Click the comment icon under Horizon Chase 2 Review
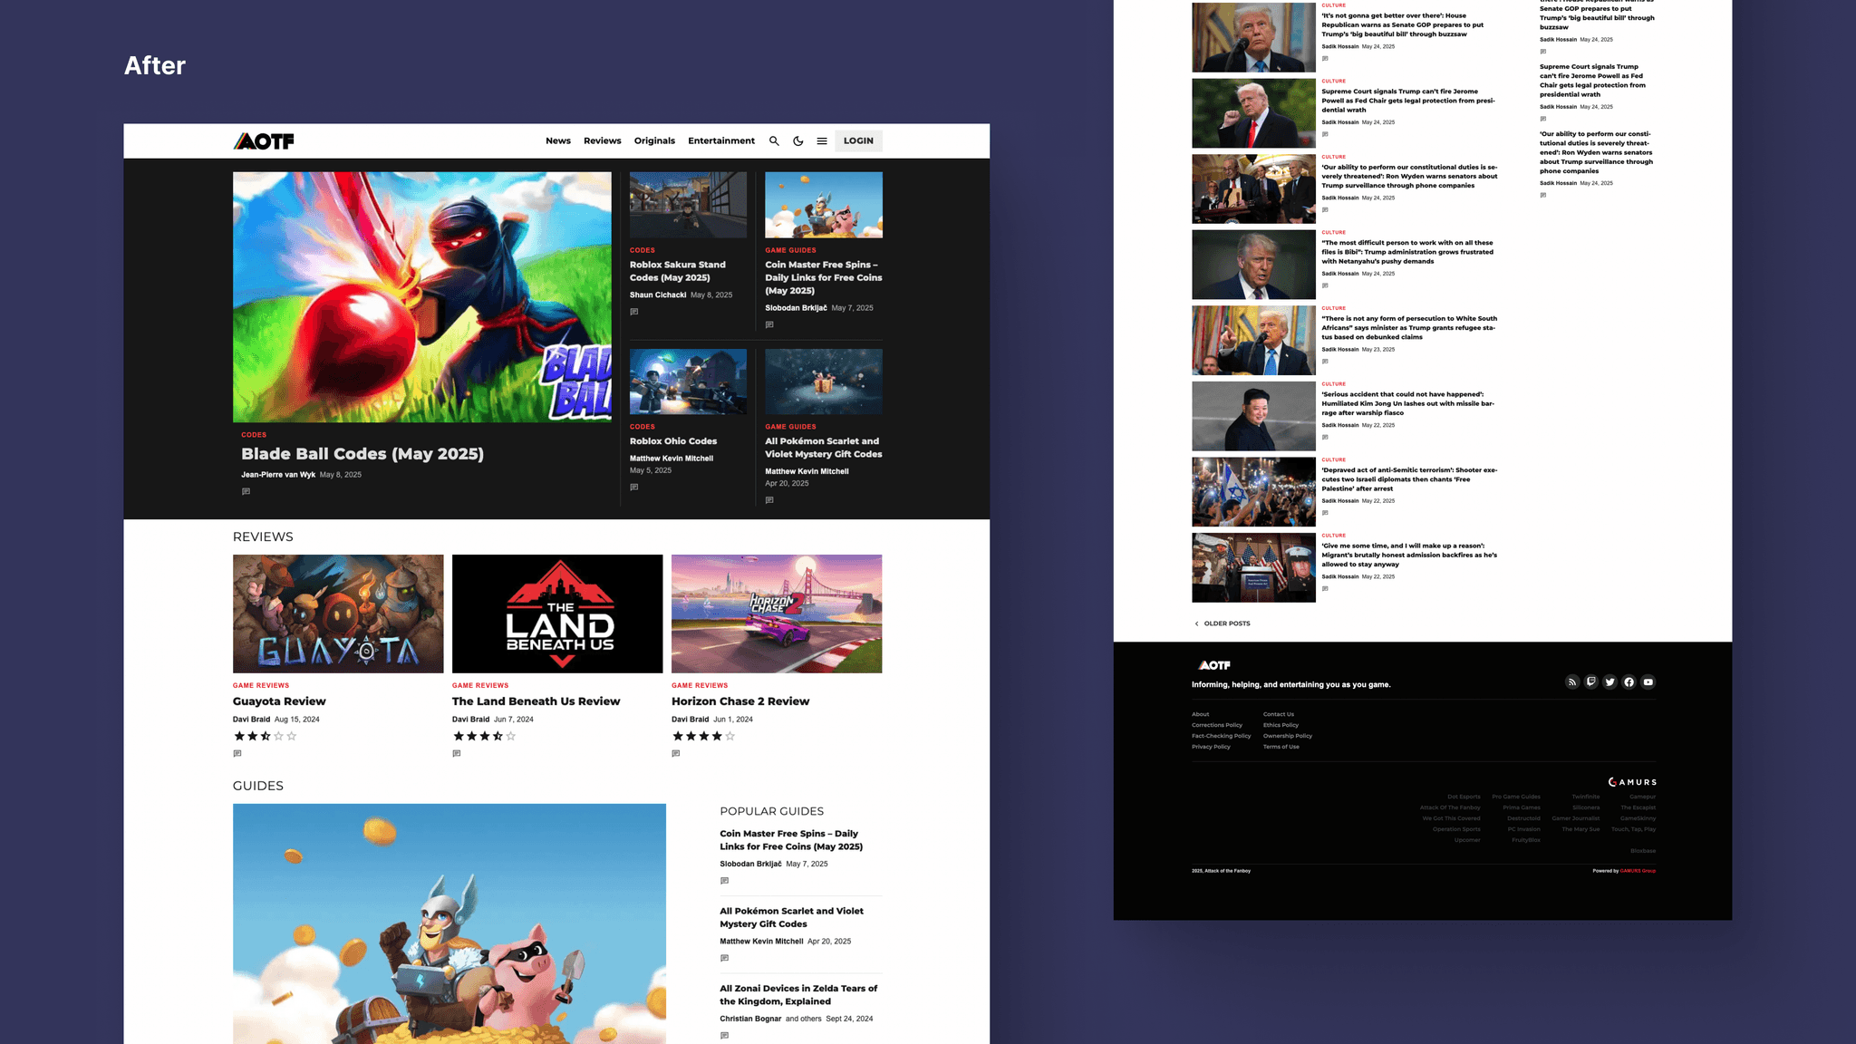Viewport: 1856px width, 1044px height. click(x=676, y=754)
